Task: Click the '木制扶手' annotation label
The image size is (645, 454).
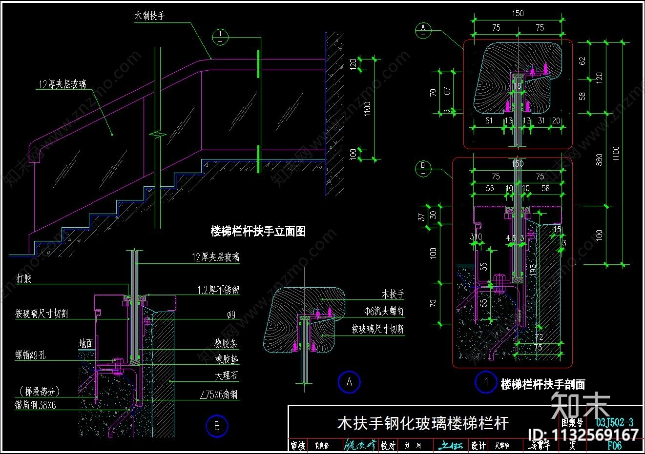Action: [x=149, y=16]
